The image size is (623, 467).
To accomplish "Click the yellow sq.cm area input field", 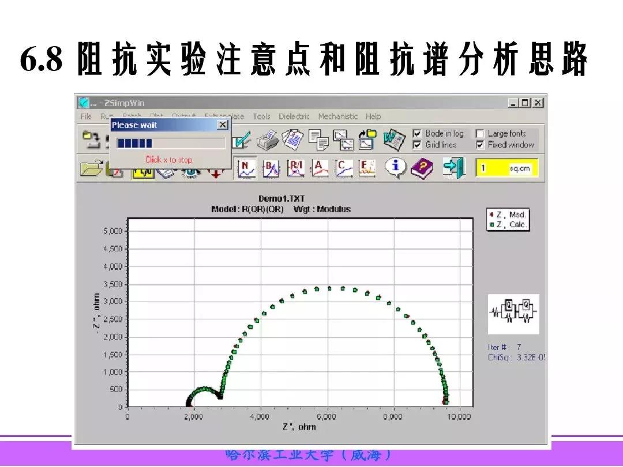I will point(506,168).
